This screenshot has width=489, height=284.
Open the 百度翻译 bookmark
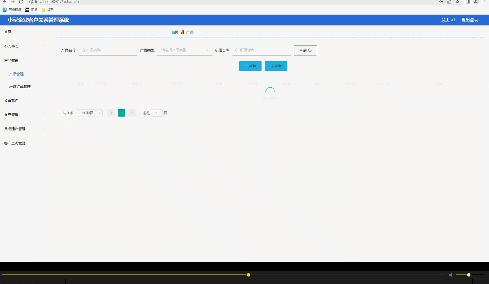pyautogui.click(x=12, y=10)
